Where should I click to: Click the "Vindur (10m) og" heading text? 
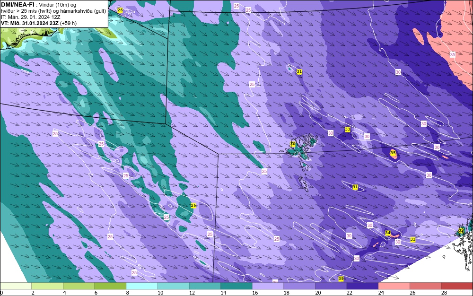click(x=58, y=5)
